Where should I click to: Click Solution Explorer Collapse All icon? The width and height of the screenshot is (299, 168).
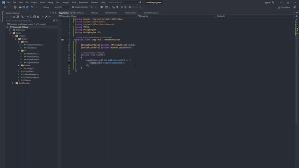[x=35, y=17]
